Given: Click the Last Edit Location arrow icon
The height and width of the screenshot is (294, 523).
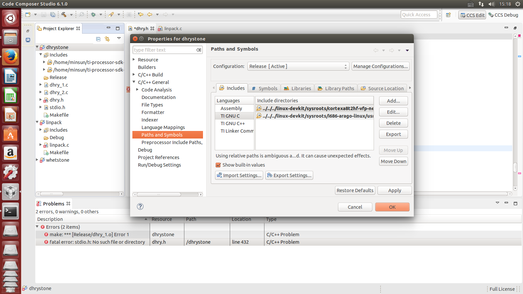Looking at the screenshot, I should 141,14.
